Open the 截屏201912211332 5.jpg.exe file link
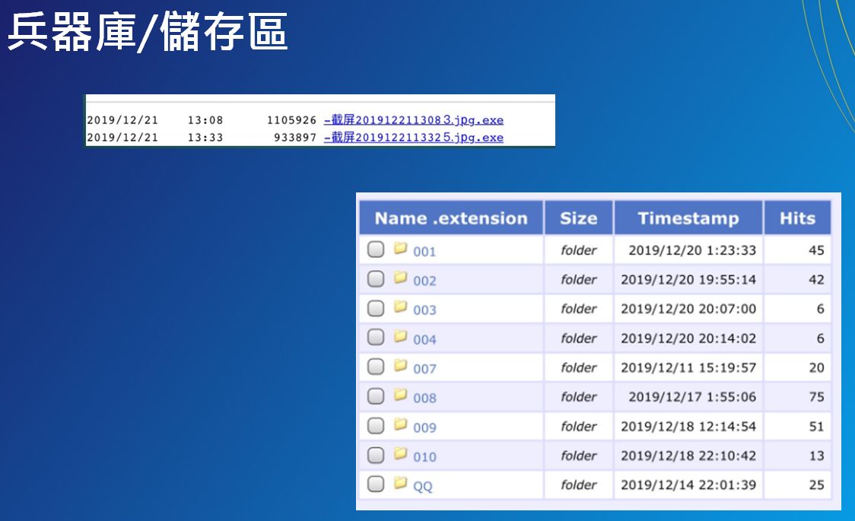The height and width of the screenshot is (521, 855). 414,138
